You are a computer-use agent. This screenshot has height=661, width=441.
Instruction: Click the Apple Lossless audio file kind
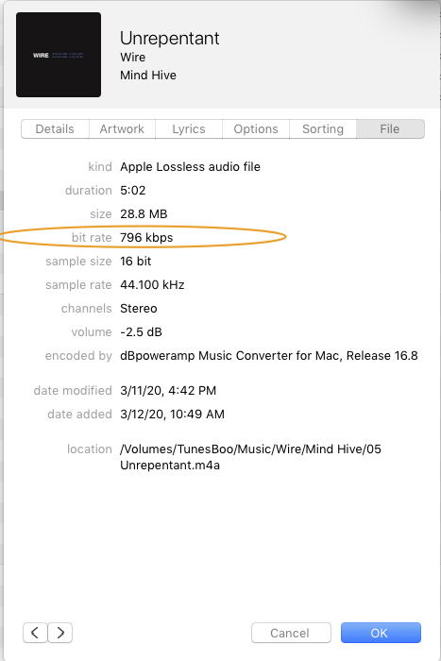190,167
